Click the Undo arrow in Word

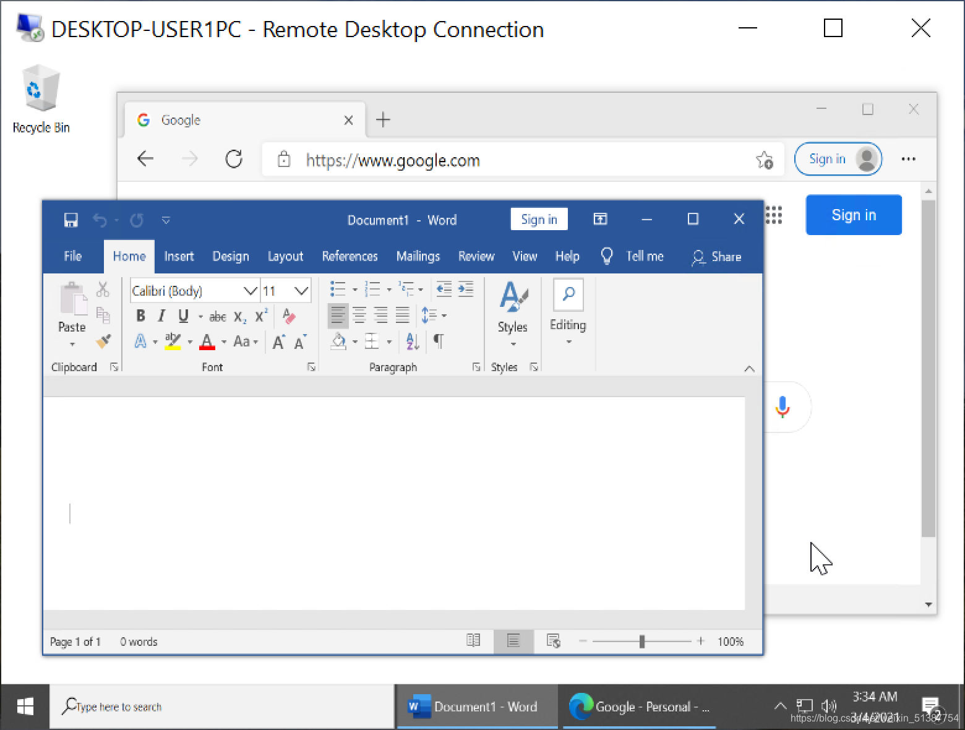click(100, 220)
